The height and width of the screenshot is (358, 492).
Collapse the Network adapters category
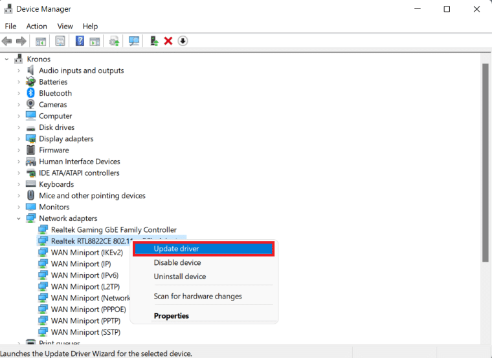point(18,218)
